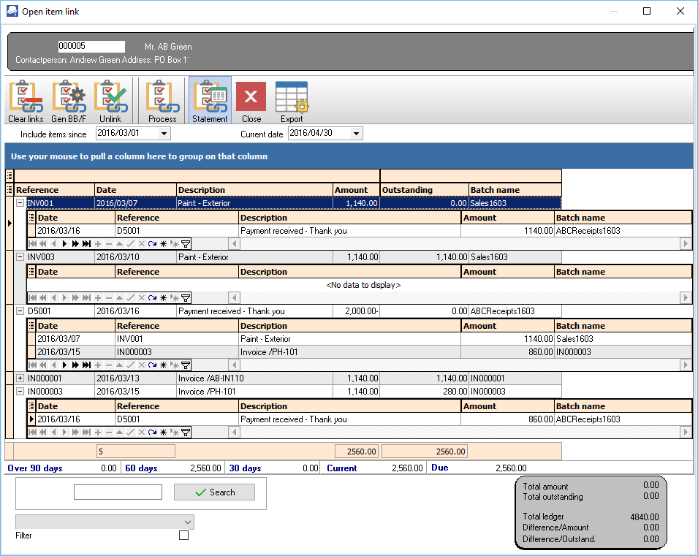Viewport: 698px width, 556px height.
Task: Click the account number field 000005
Action: coord(91,46)
